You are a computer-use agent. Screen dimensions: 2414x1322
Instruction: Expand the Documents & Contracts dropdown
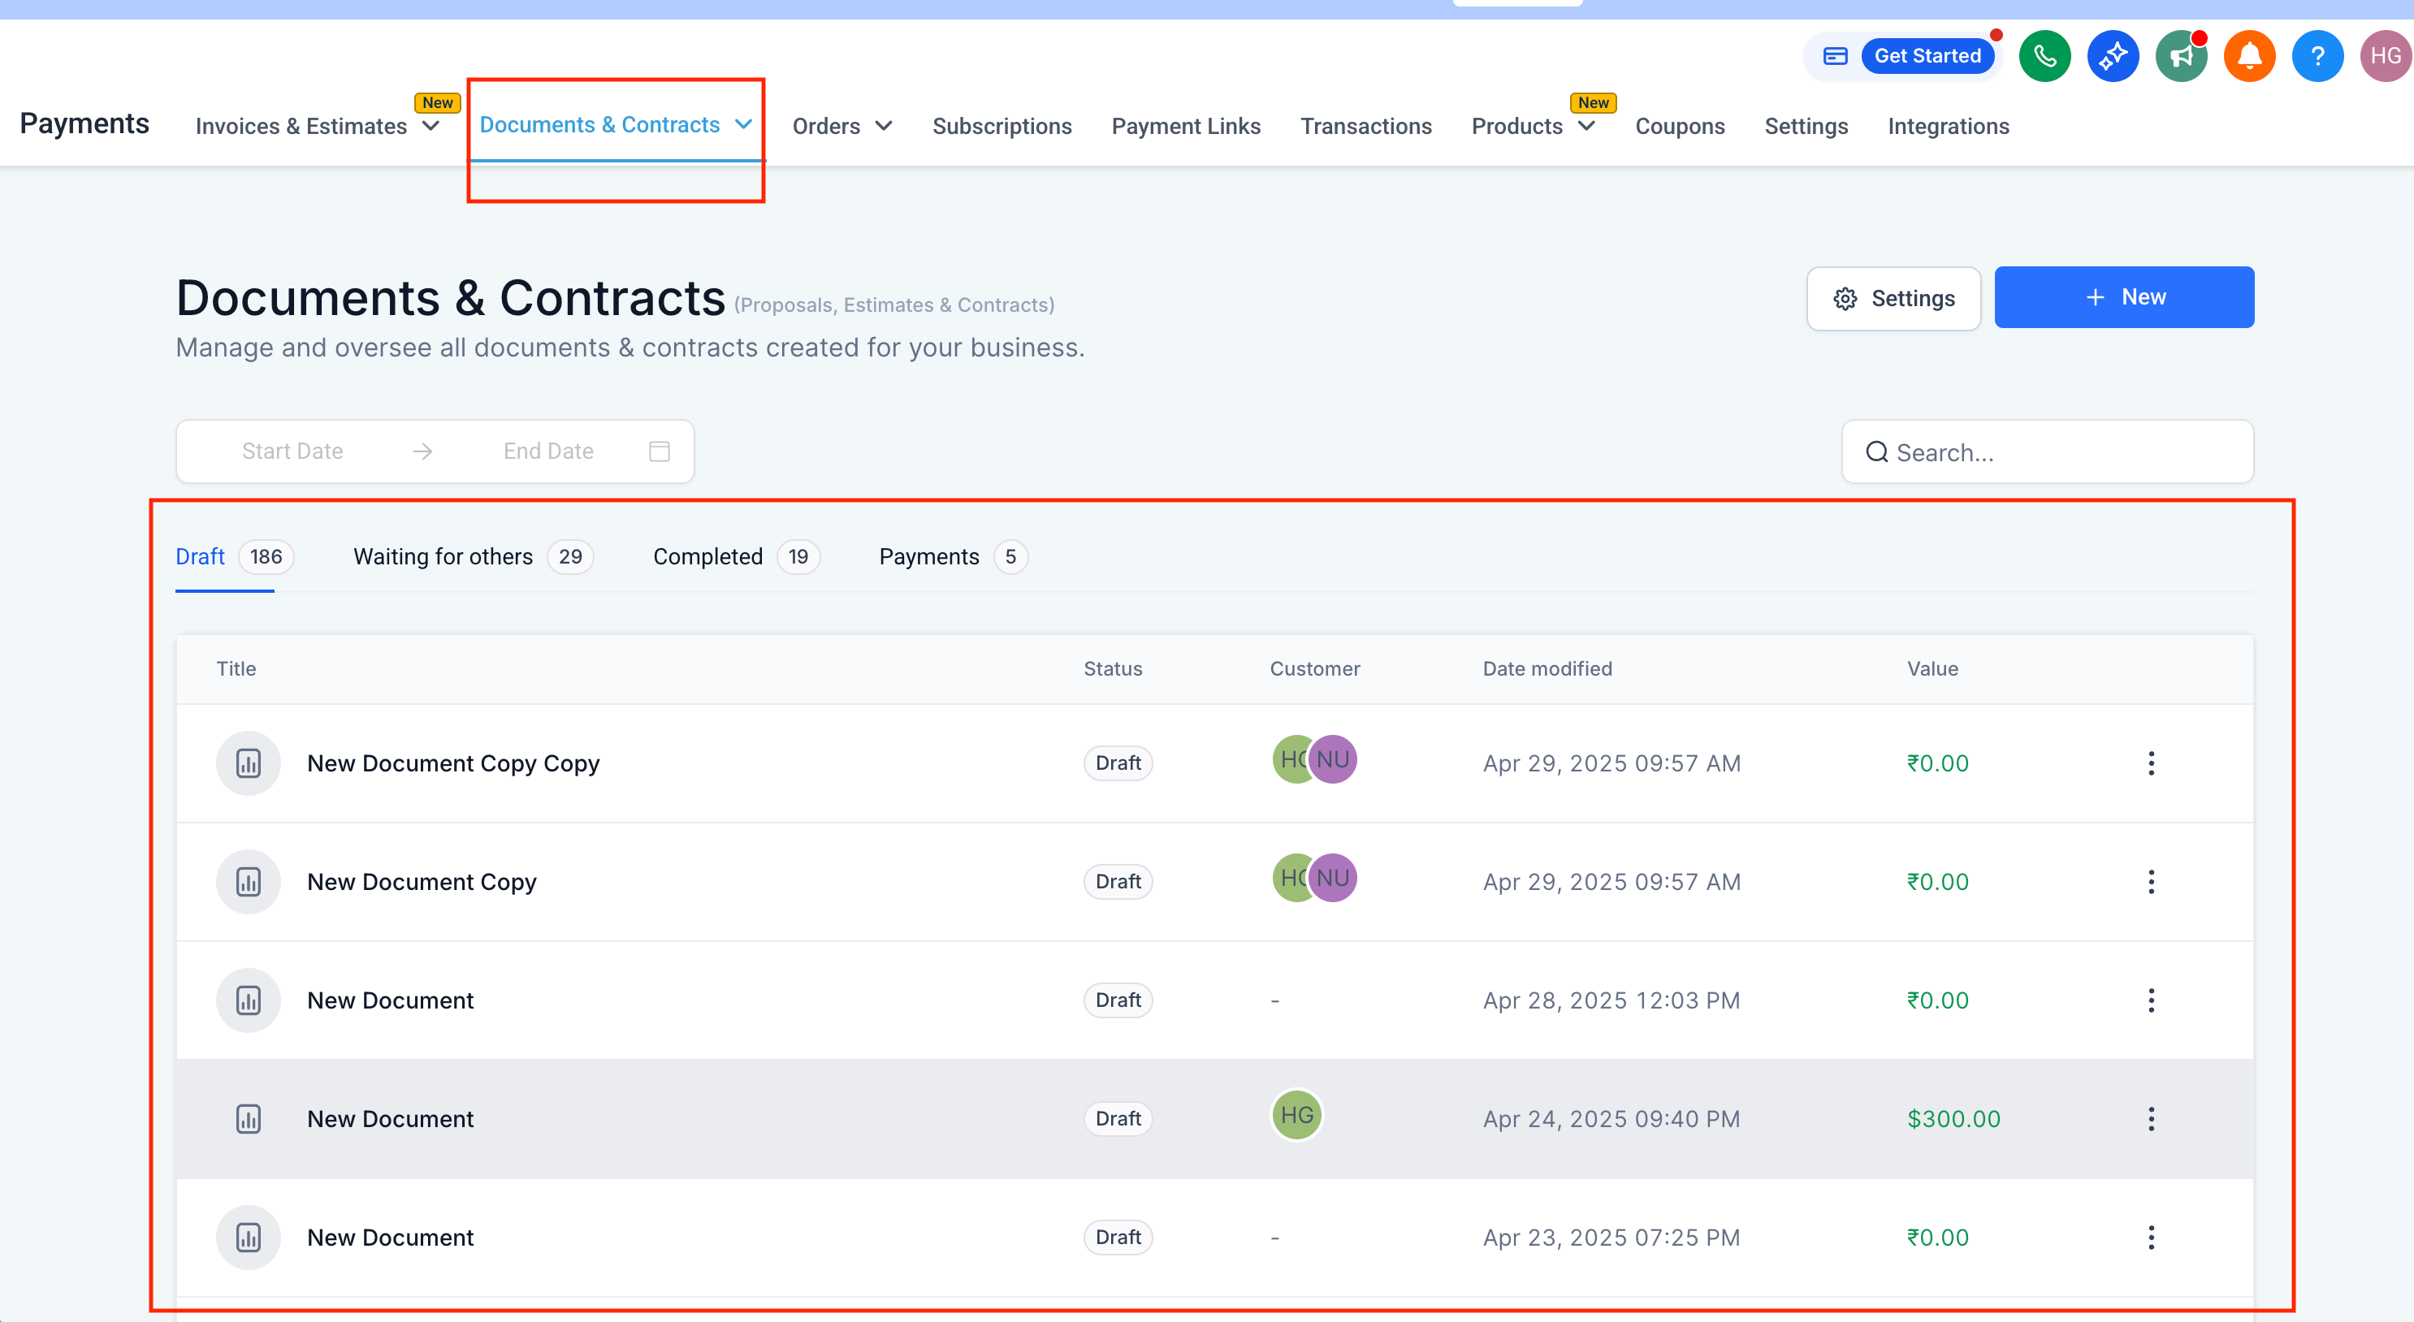tap(743, 124)
